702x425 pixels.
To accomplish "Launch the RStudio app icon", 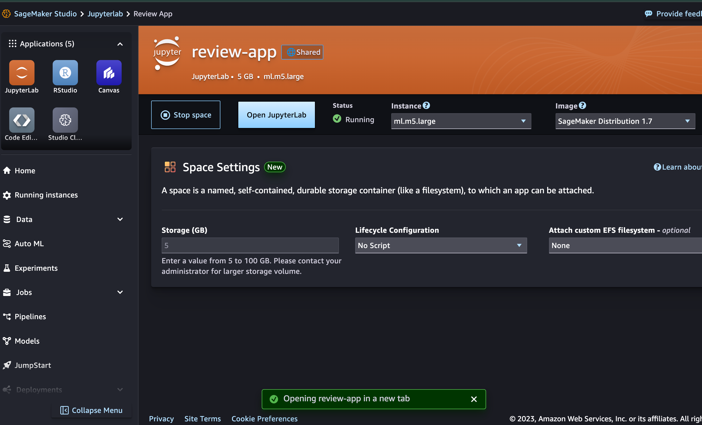I will (x=65, y=73).
